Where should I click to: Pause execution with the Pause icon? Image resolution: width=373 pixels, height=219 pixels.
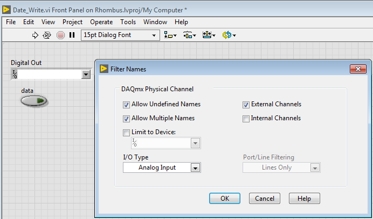[x=72, y=35]
